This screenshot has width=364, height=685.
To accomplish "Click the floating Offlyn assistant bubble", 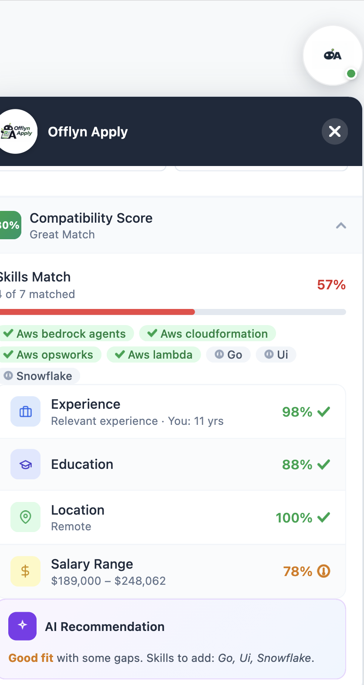I will [333, 55].
